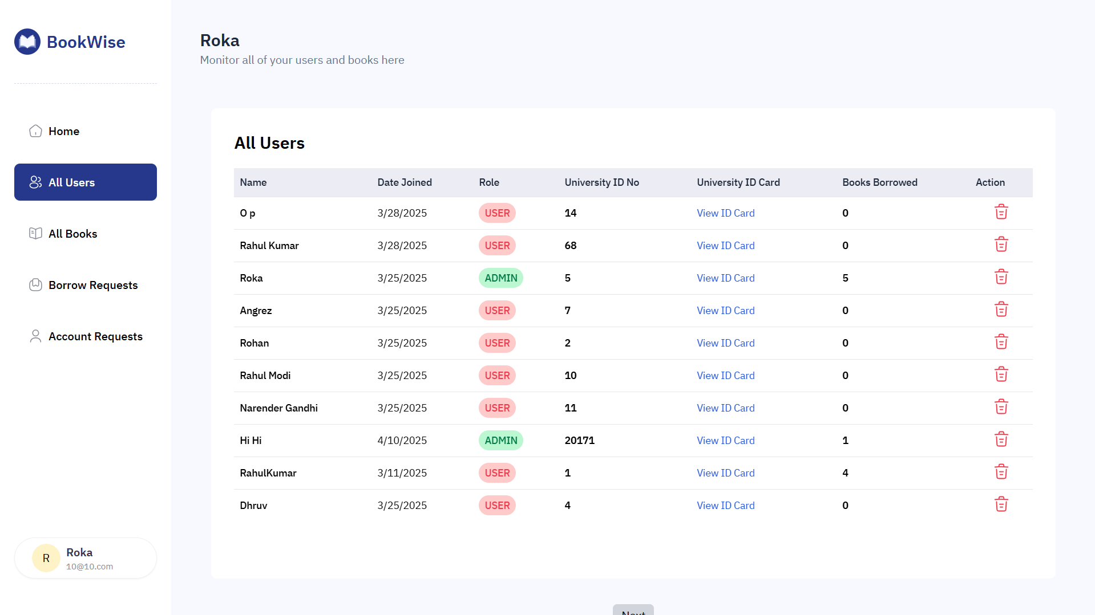This screenshot has height=615, width=1095.
Task: View ID Card for RahulKumar
Action: tap(725, 473)
